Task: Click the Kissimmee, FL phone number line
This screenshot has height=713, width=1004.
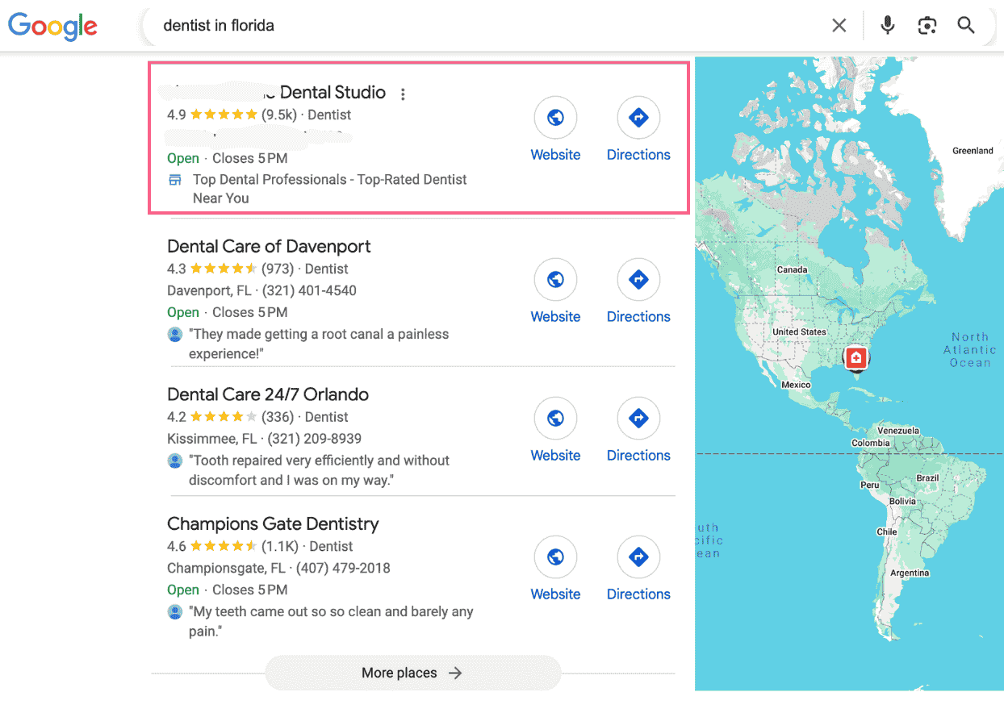Action: pos(264,440)
